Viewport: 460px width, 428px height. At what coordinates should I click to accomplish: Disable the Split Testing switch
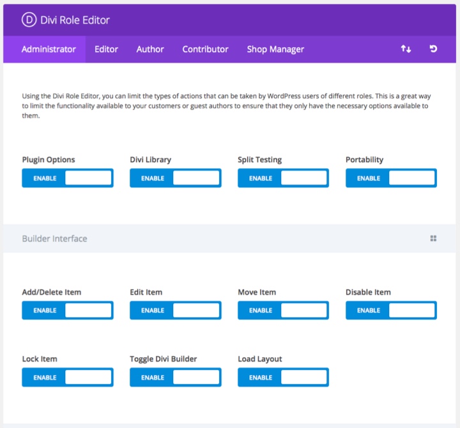tap(283, 178)
